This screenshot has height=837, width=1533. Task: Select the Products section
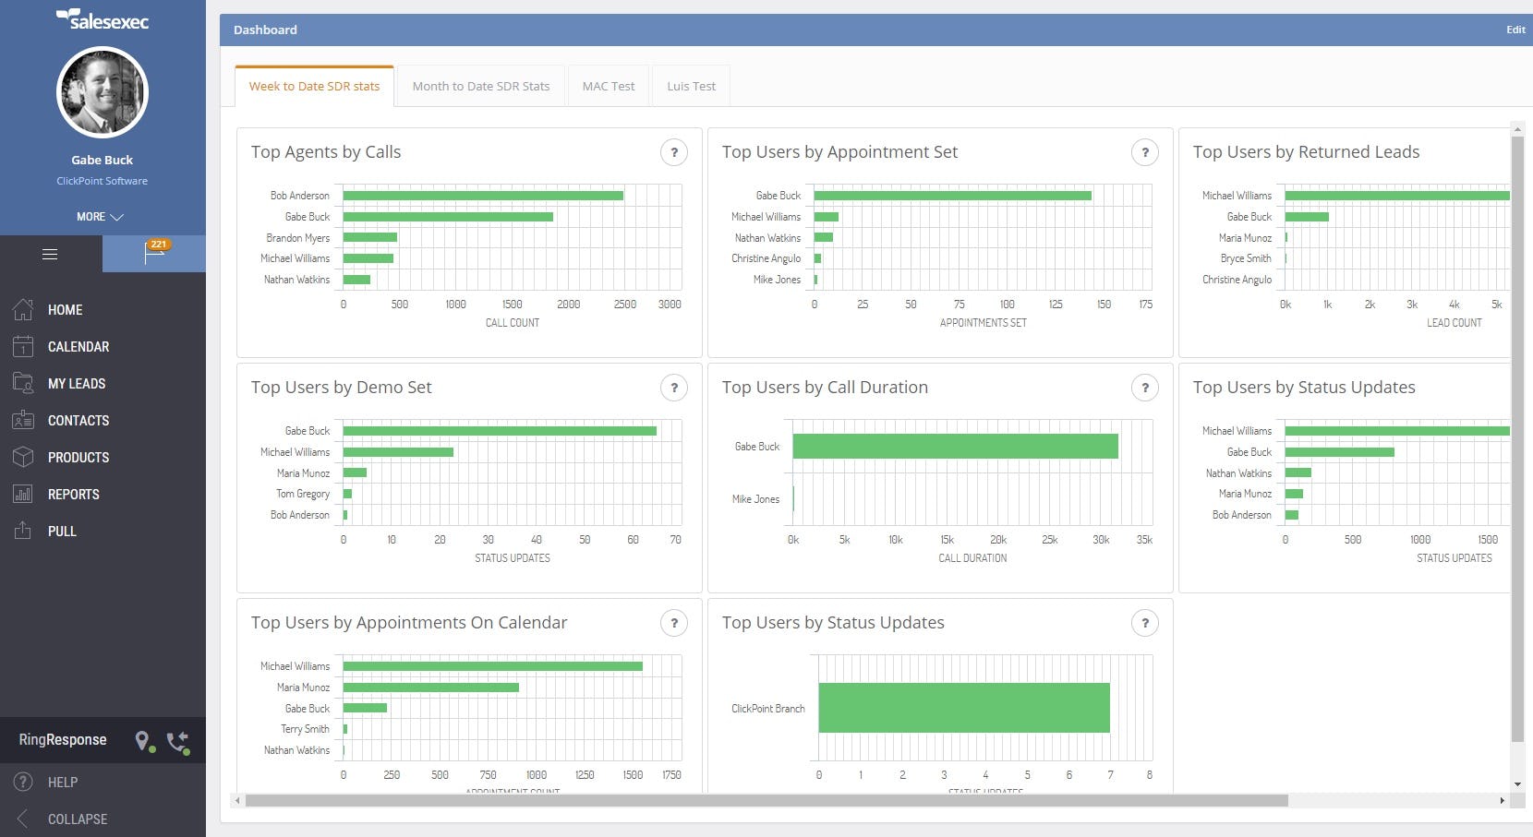(78, 458)
